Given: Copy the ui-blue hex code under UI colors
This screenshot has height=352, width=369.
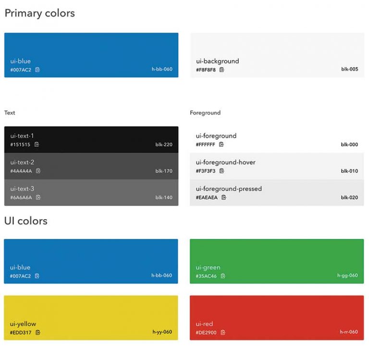Looking at the screenshot, I should [37, 276].
